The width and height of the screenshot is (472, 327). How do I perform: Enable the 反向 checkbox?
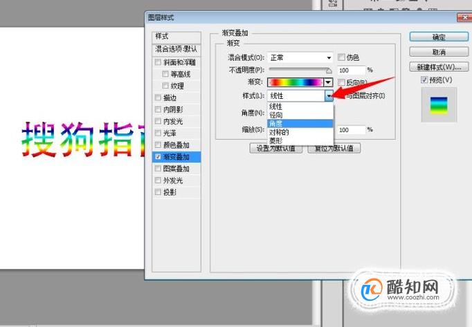coord(341,82)
